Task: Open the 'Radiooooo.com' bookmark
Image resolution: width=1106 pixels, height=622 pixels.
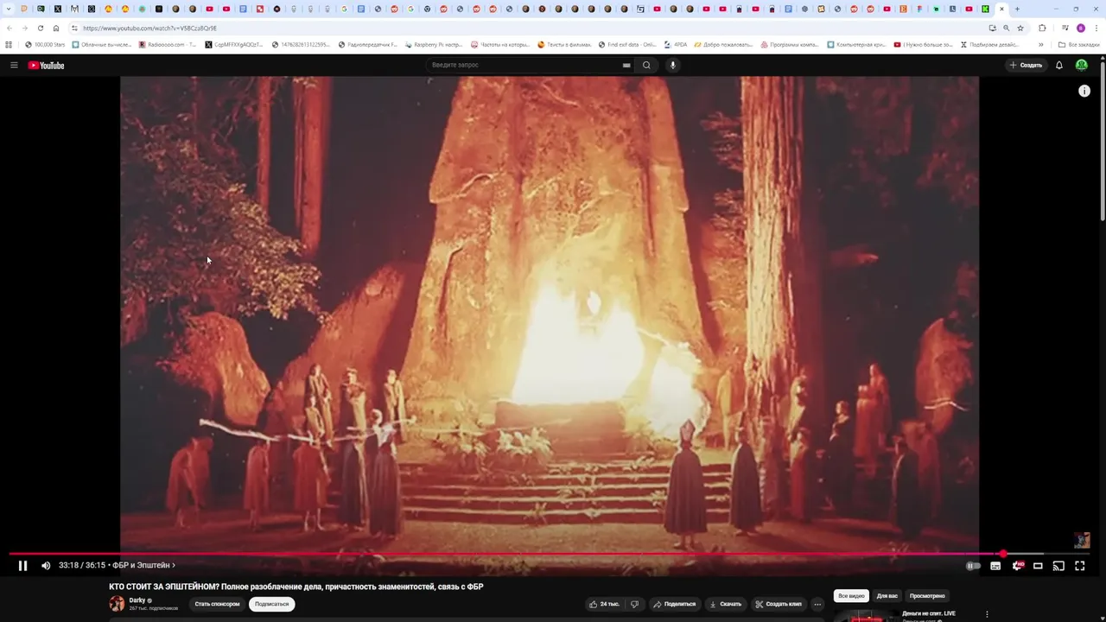Action: click(x=167, y=44)
